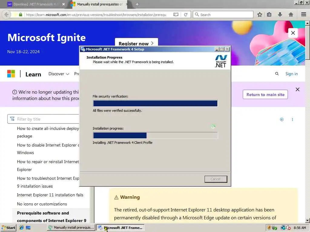This screenshot has width=310, height=232.
Task: Go to the home page icon
Action: tap(291, 14)
